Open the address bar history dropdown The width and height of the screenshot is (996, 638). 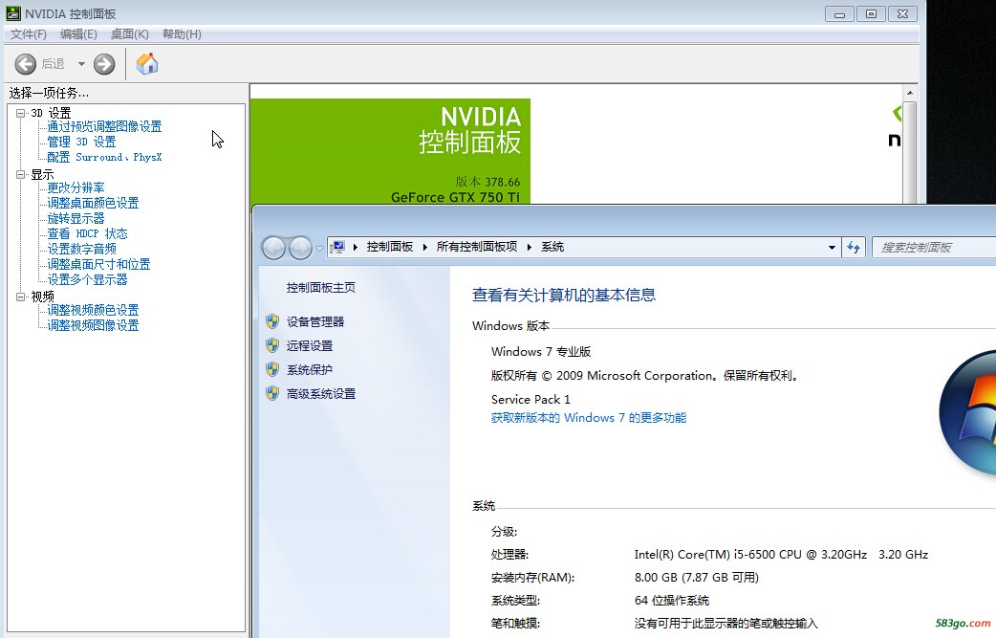[x=832, y=247]
